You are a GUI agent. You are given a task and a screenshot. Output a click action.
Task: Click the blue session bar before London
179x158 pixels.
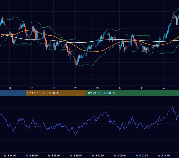13,93
